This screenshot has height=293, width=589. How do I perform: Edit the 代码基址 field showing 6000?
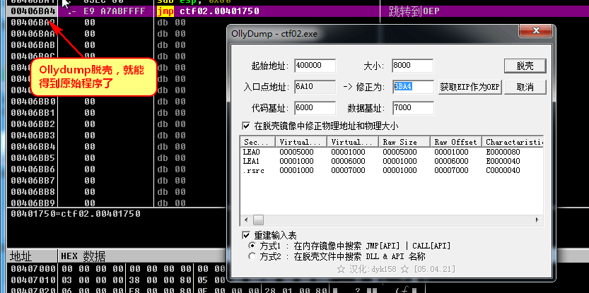coord(315,108)
